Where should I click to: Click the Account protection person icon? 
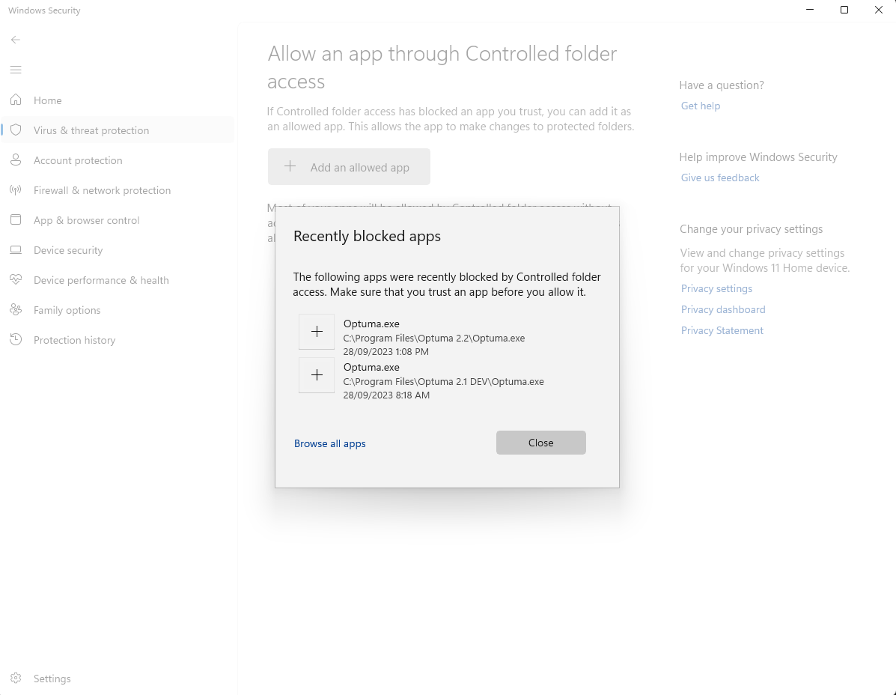click(16, 160)
